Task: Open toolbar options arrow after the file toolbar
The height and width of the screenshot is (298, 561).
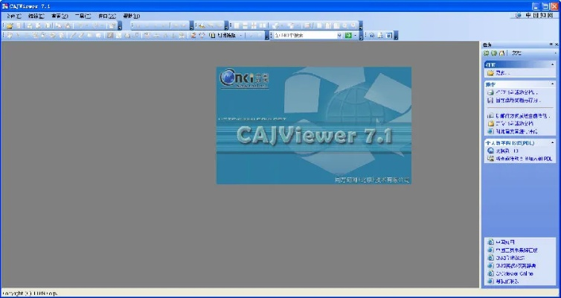Action: tap(120, 26)
